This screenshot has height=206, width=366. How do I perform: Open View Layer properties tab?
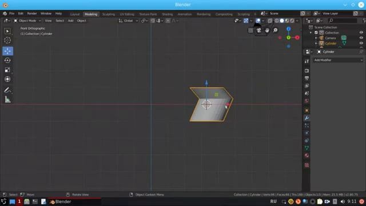[x=307, y=86]
